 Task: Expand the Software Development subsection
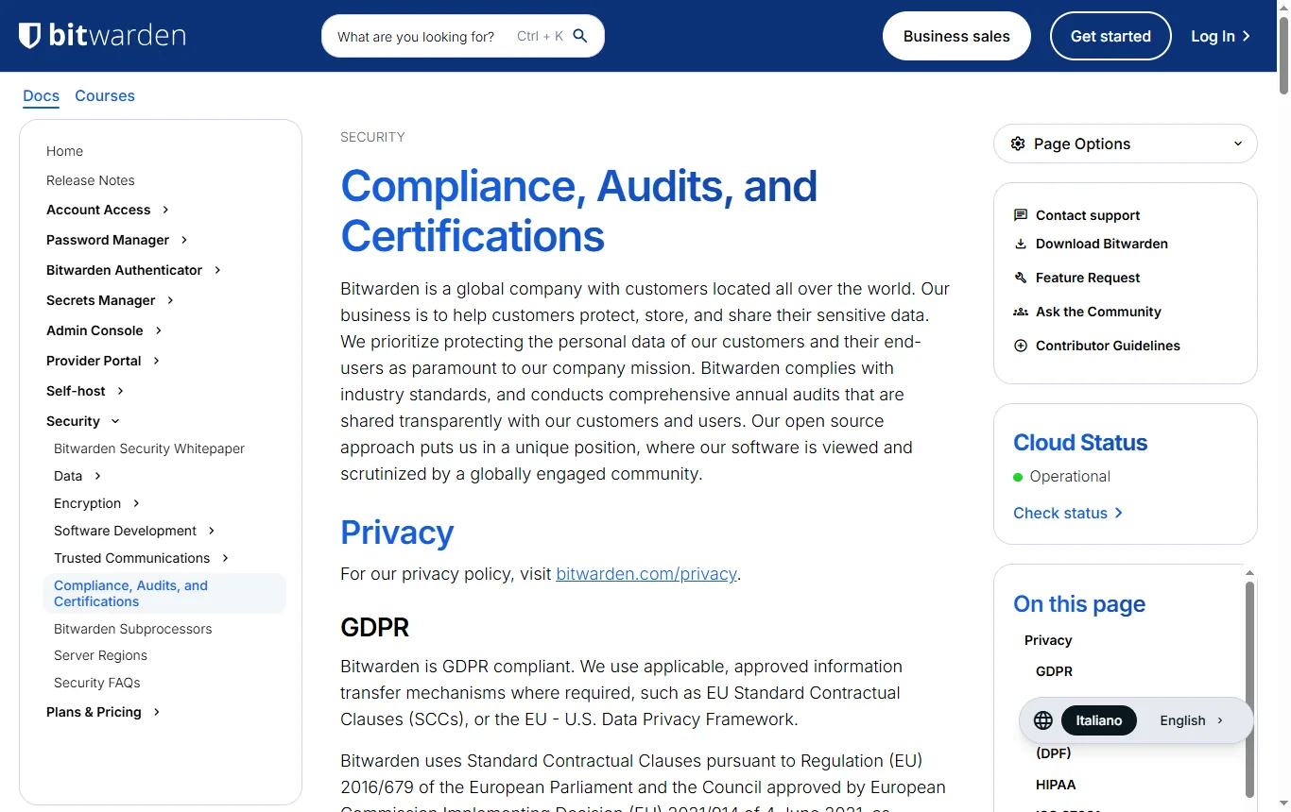pos(212,531)
